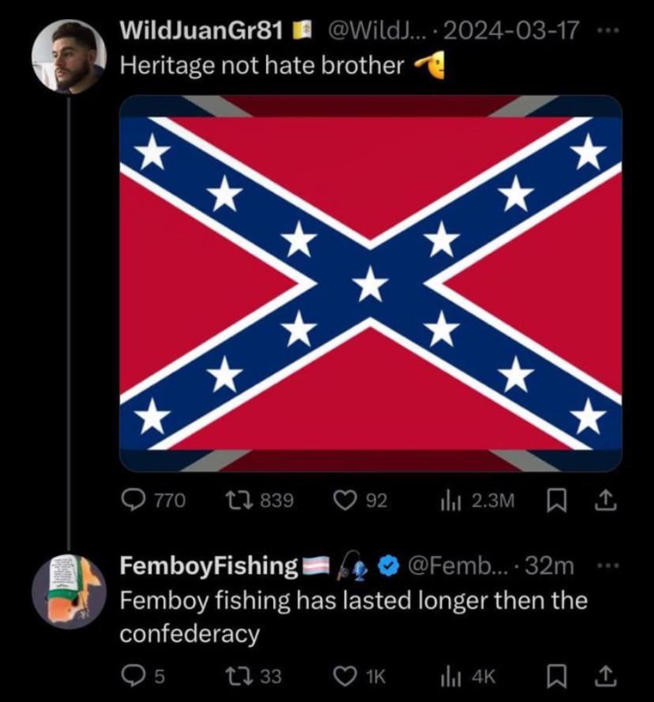Open the attached flag image

point(370,284)
